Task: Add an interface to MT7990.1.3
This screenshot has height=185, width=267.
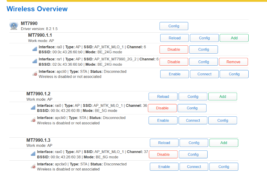Action: point(224,143)
